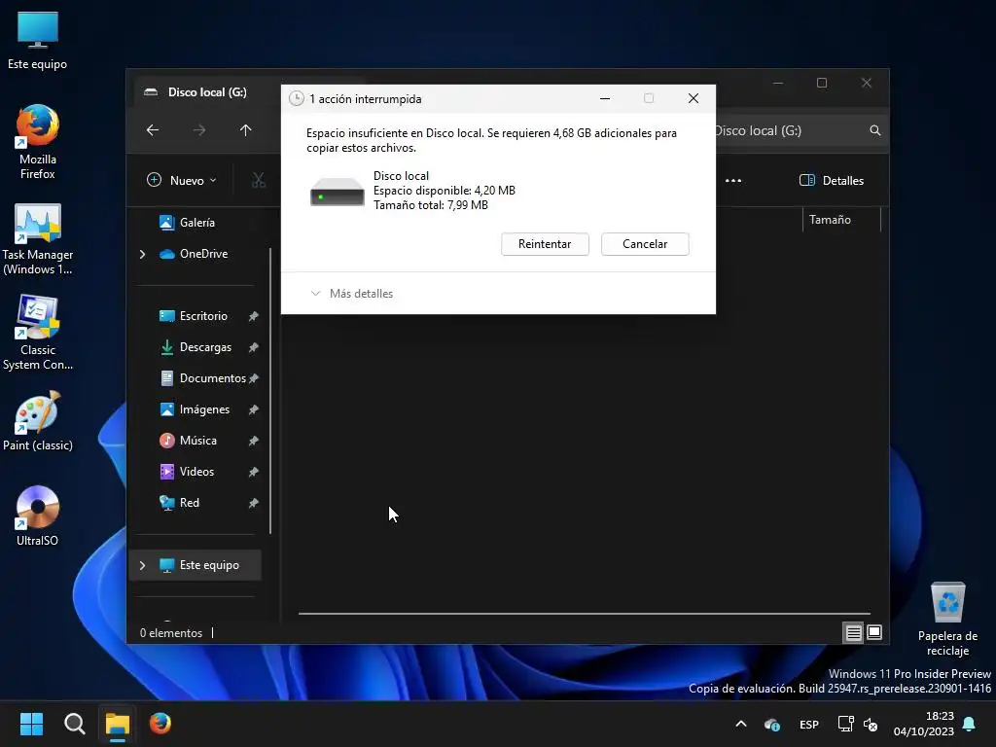Select OneDrive in navigation pane
This screenshot has height=747, width=996.
[x=195, y=254]
